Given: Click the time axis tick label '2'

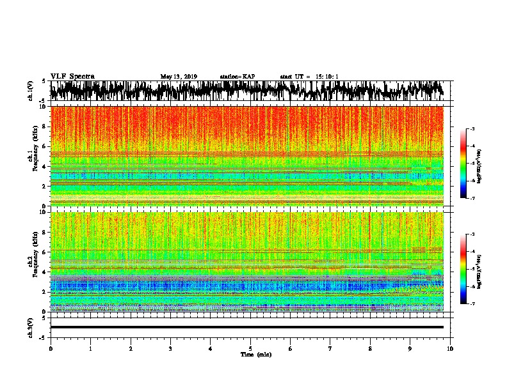Looking at the screenshot, I should [131, 349].
